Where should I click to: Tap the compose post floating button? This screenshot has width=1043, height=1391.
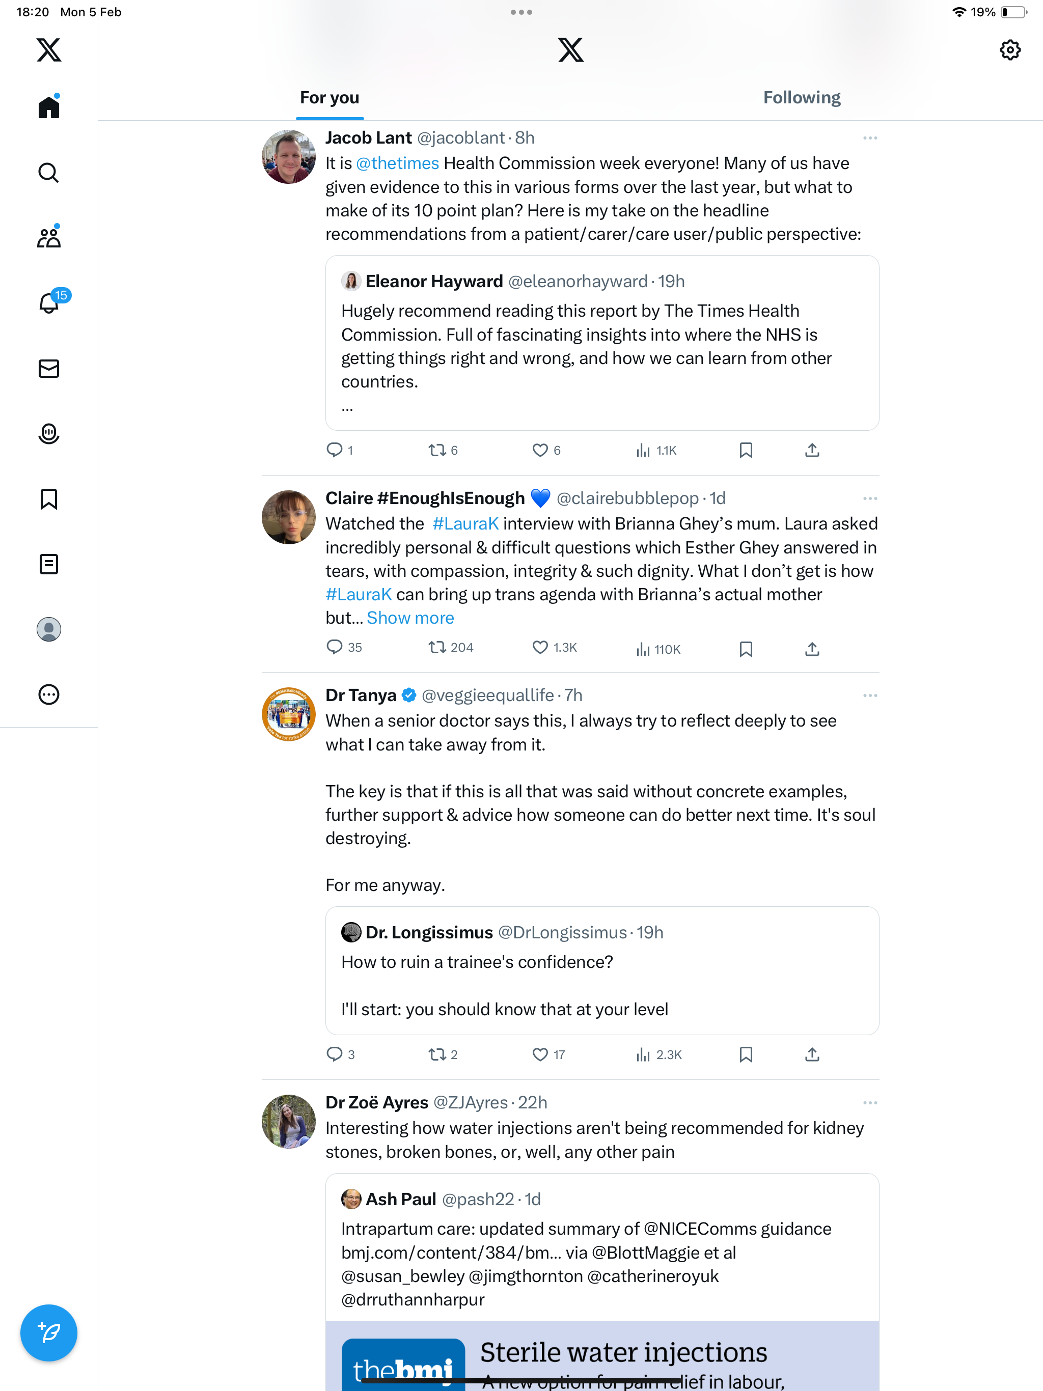coord(48,1332)
